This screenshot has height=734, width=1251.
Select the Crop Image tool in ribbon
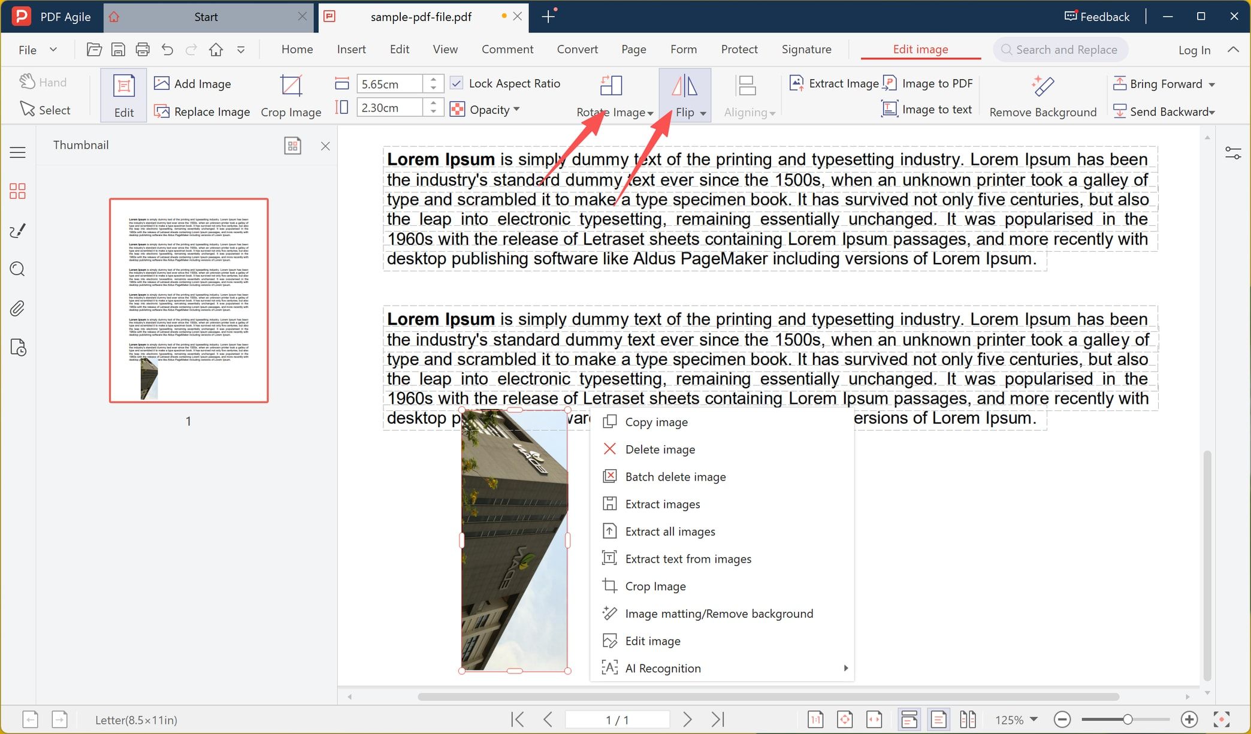pyautogui.click(x=291, y=96)
